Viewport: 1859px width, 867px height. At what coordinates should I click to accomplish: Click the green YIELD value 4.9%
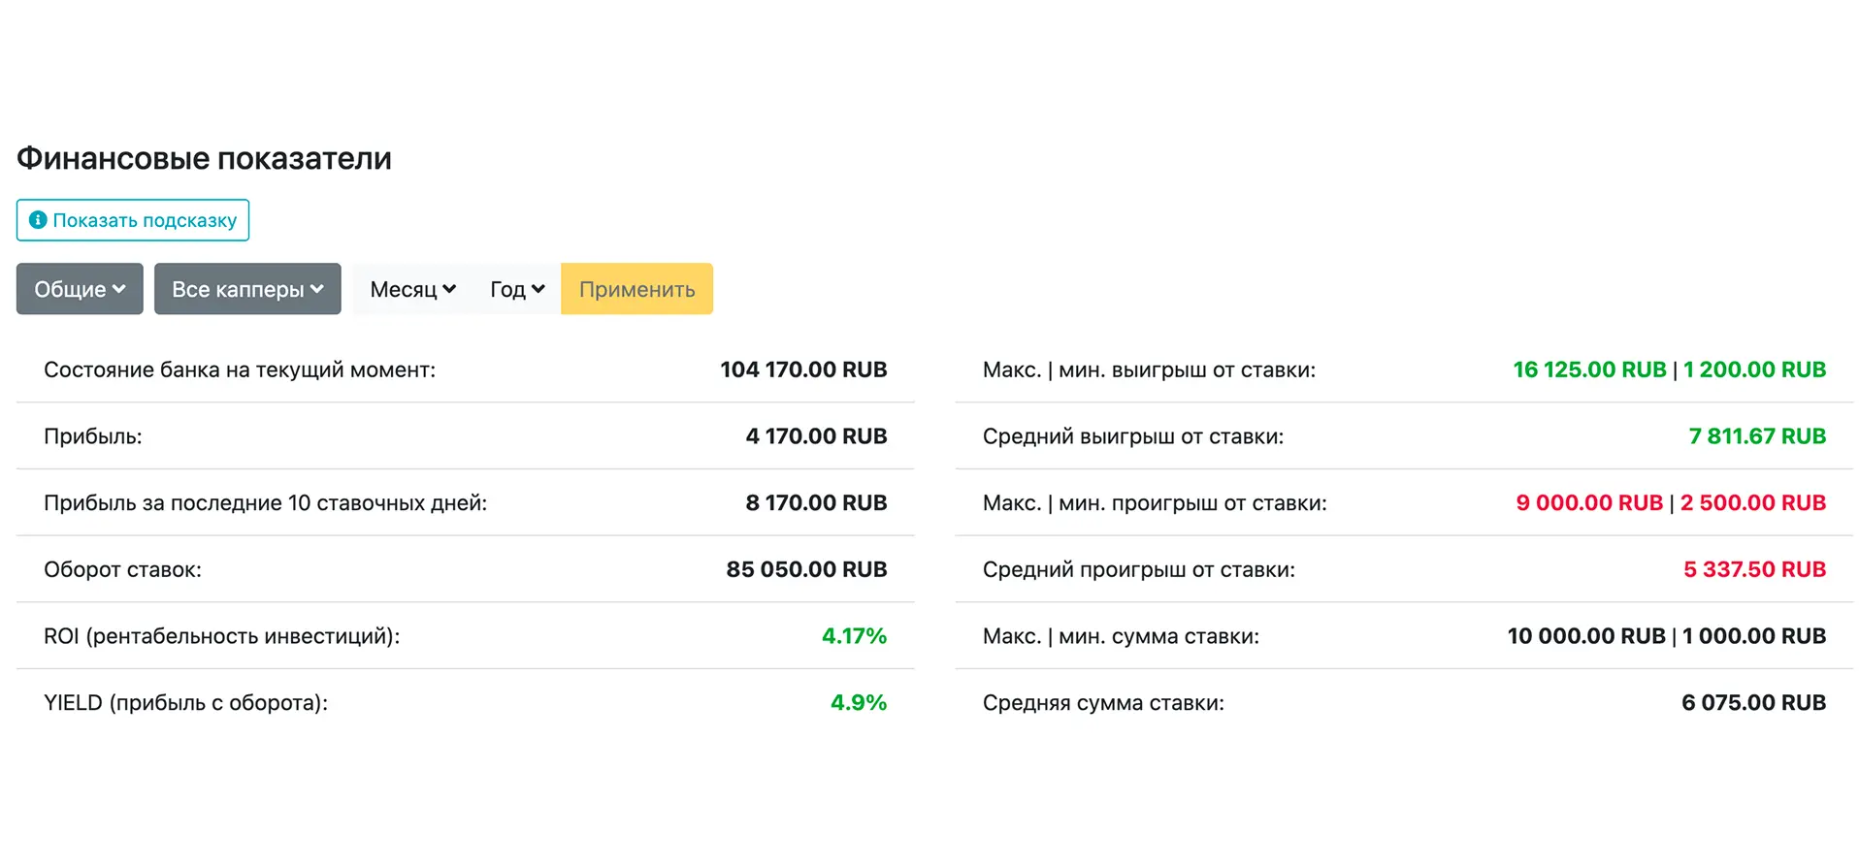(x=858, y=702)
